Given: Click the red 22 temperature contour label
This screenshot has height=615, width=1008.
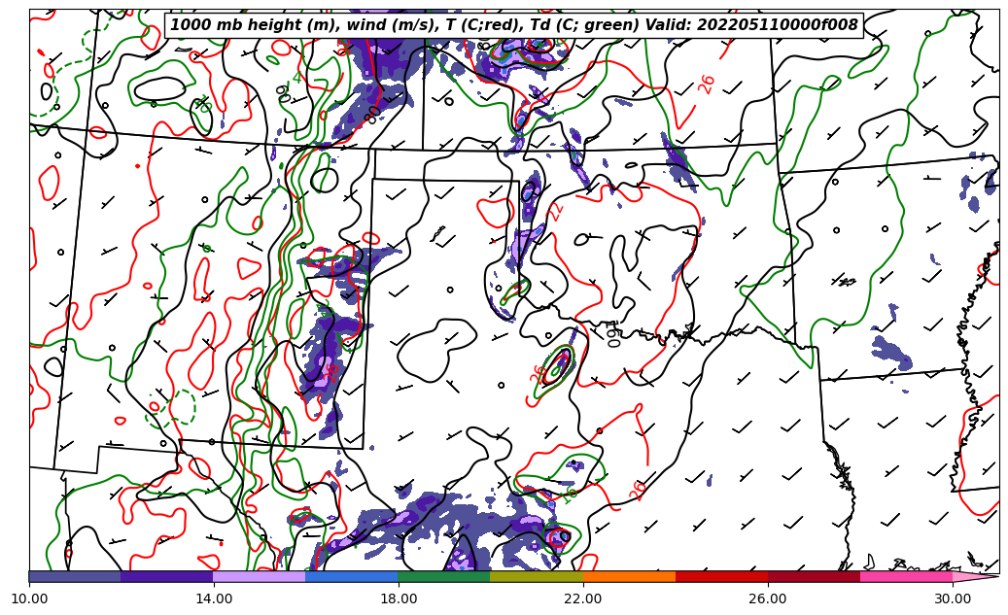Looking at the screenshot, I should point(555,211).
